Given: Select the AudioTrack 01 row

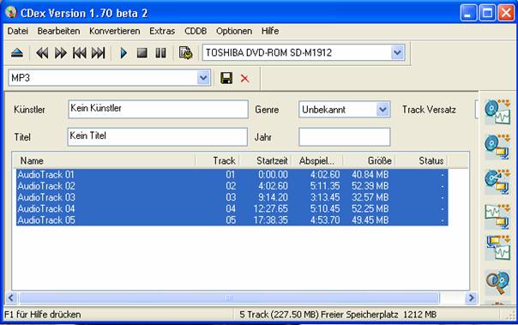Looking at the screenshot, I should [x=232, y=175].
